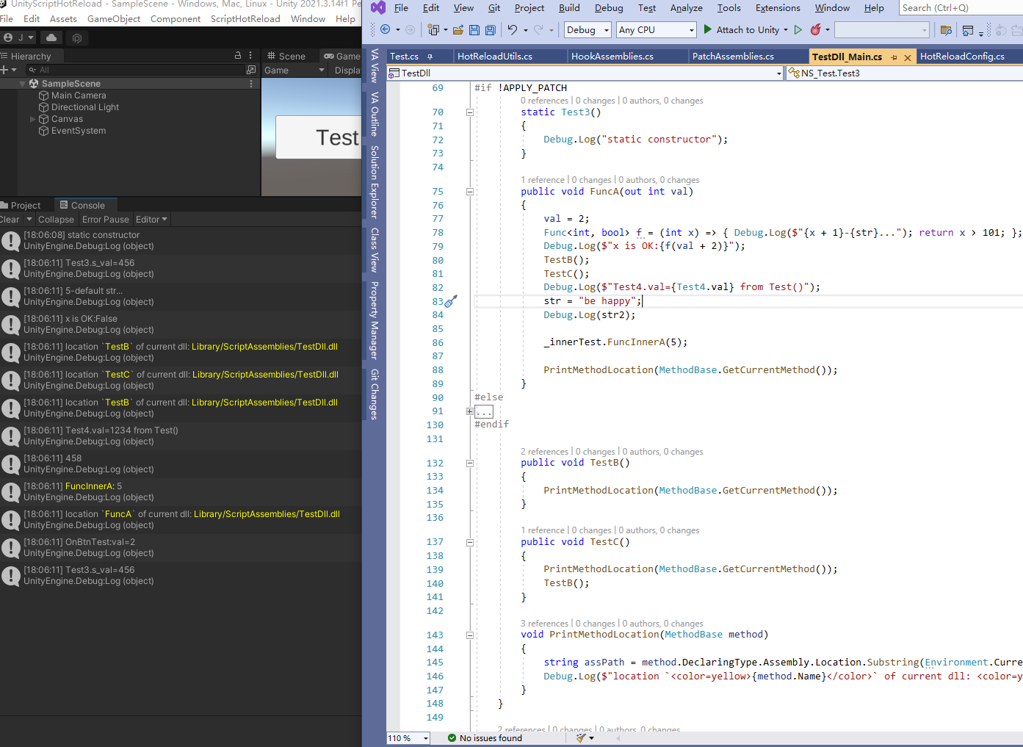Collapse the PrintMethodLocation method block
The image size is (1023, 747).
(x=470, y=635)
